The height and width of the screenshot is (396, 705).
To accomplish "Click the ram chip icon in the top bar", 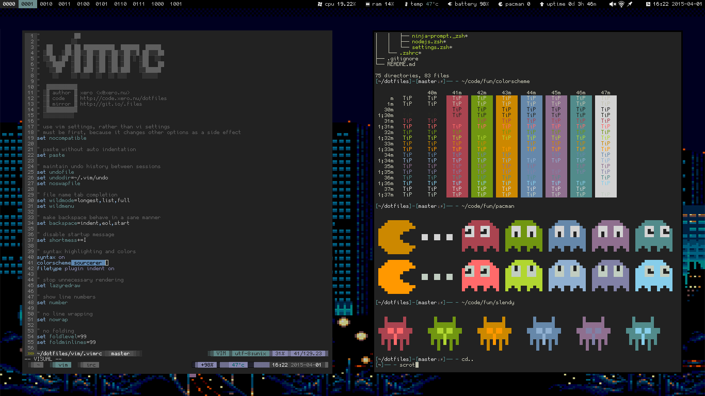I will click(367, 4).
